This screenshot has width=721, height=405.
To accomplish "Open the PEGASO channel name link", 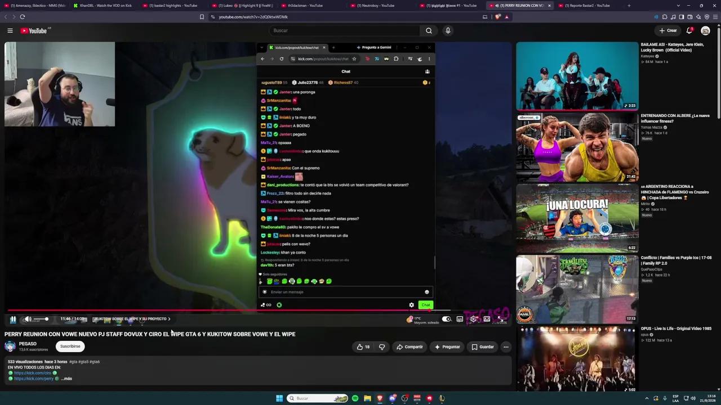I will [28, 344].
